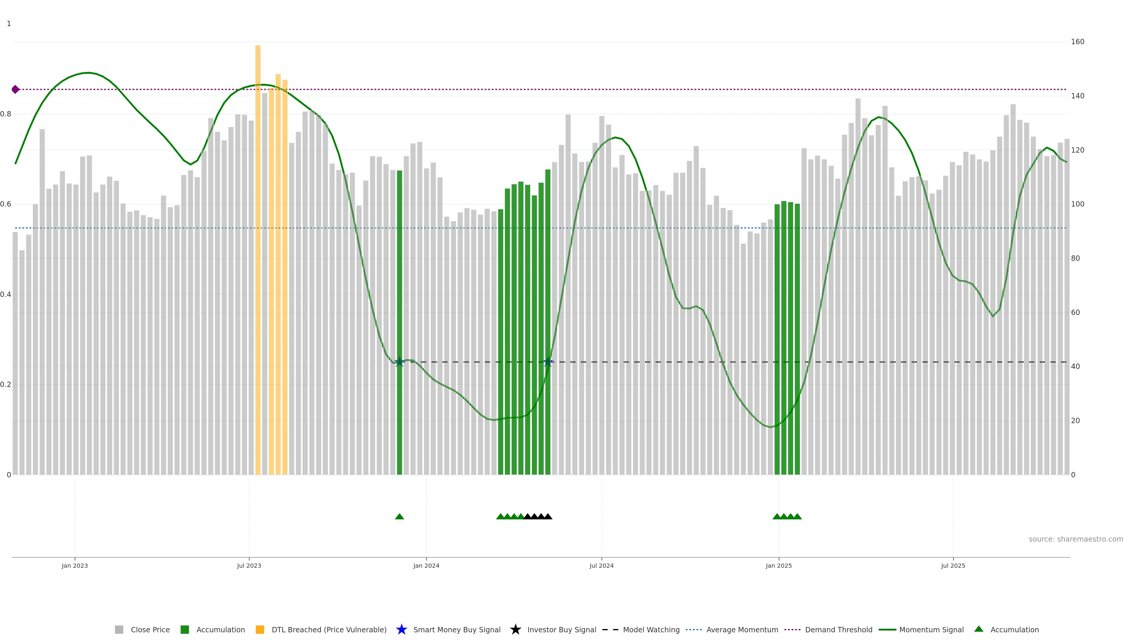Click the purple diamond Demand Threshold marker
Image resolution: width=1138 pixels, height=640 pixels.
15,90
